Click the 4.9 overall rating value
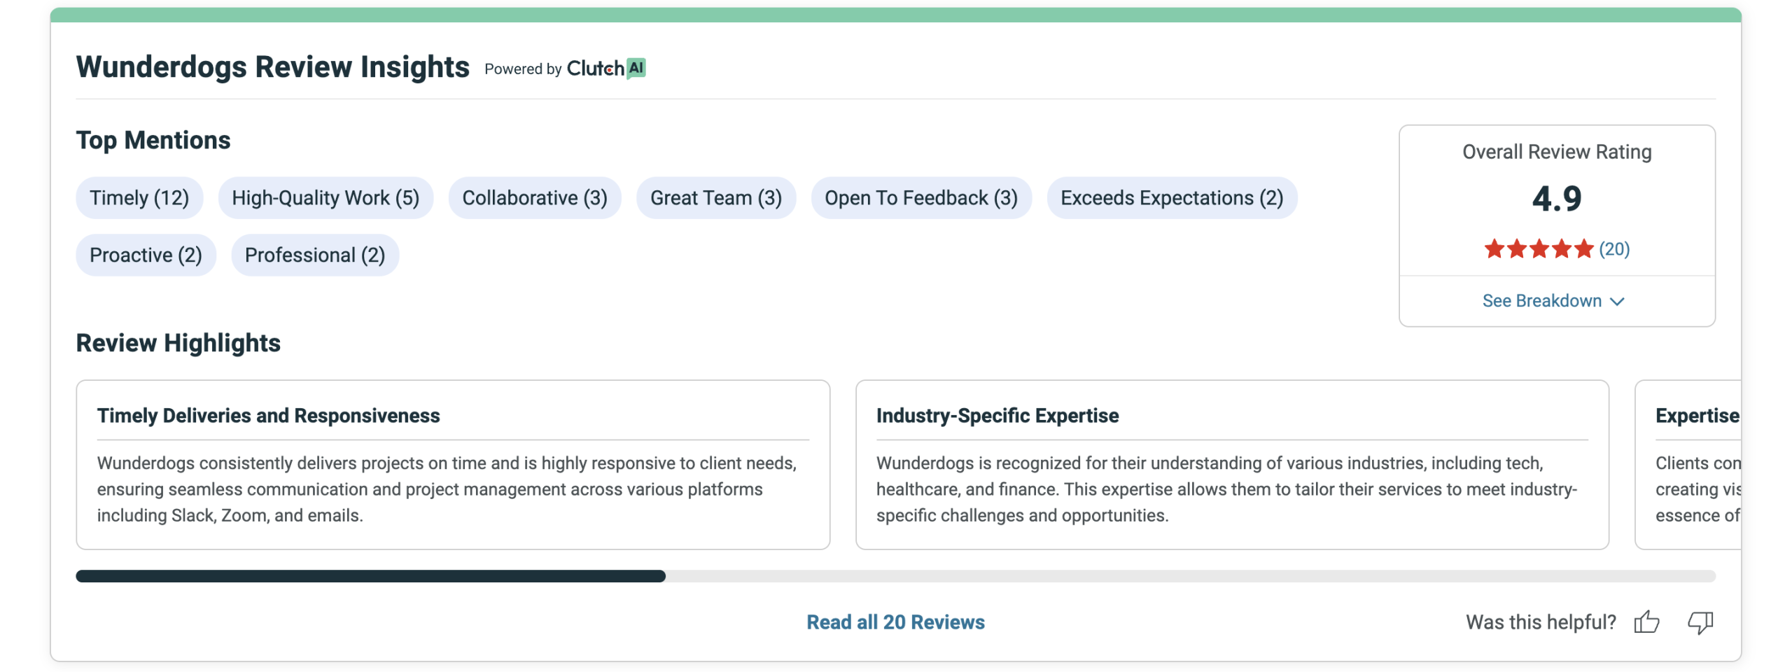1792x672 pixels. (1557, 199)
